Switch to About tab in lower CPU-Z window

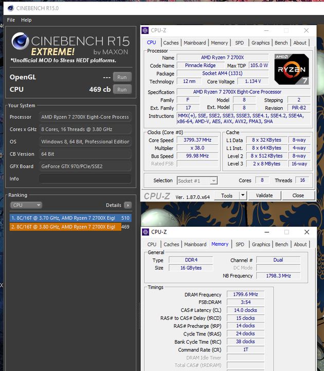tap(300, 244)
